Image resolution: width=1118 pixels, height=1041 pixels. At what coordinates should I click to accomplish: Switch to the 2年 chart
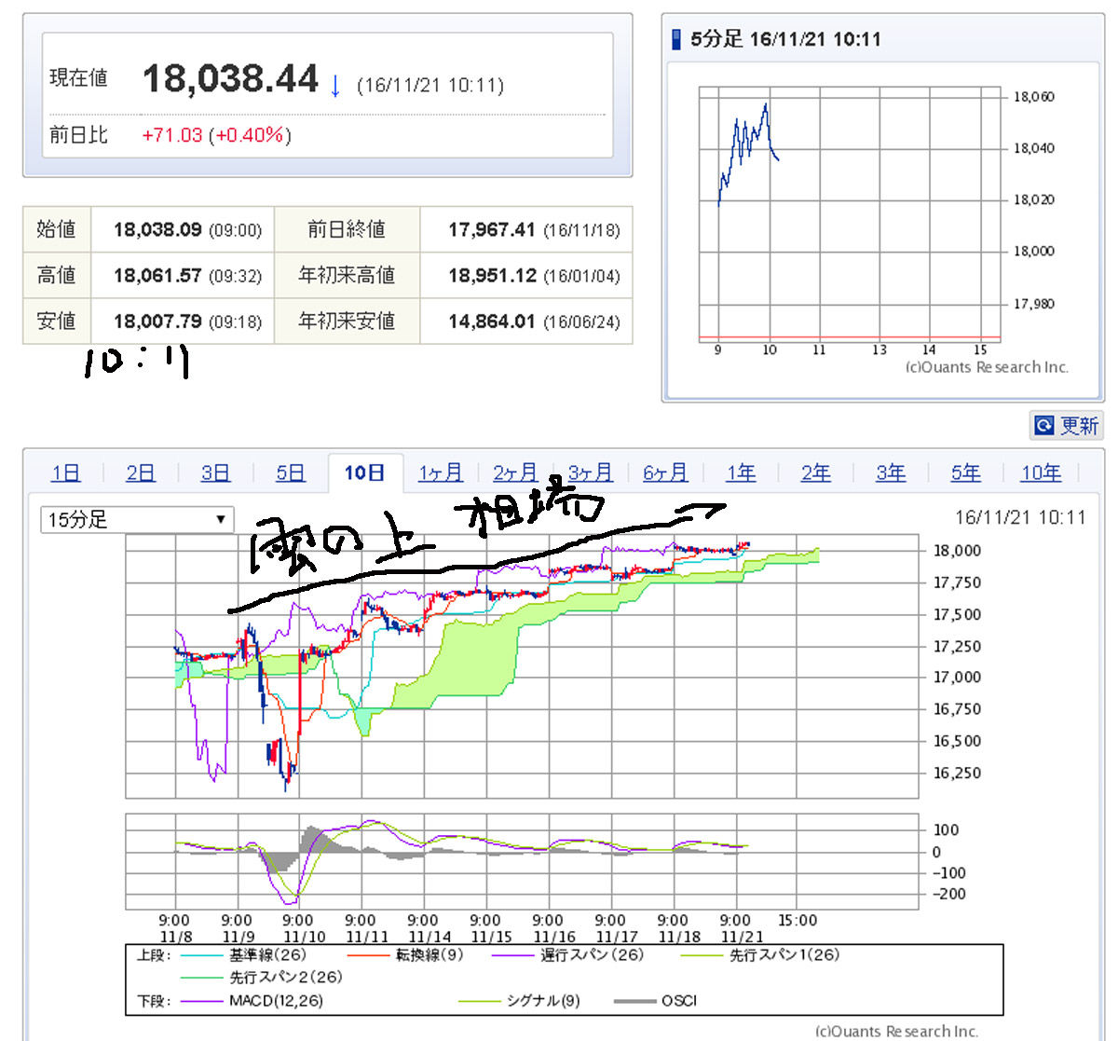tap(815, 473)
